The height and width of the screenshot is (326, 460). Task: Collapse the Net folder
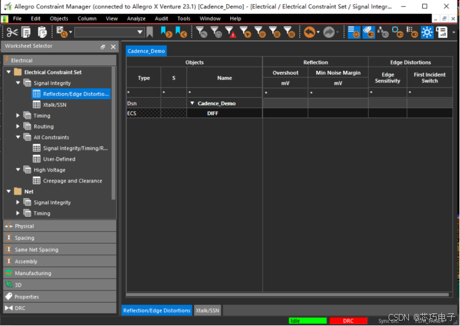click(8, 192)
